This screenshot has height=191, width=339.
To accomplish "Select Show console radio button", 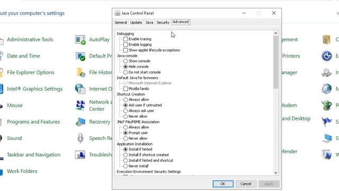I will coord(126,62).
